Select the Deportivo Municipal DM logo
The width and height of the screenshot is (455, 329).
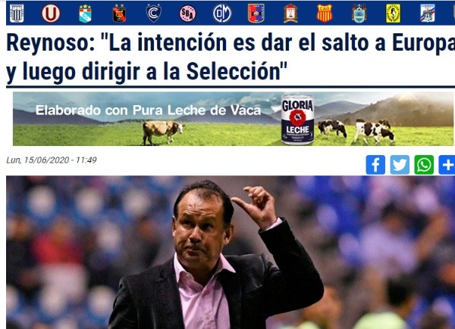coord(222,14)
